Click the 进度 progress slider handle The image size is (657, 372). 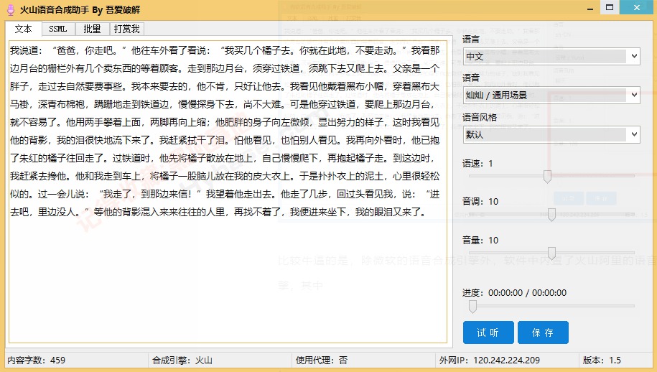tap(472, 306)
